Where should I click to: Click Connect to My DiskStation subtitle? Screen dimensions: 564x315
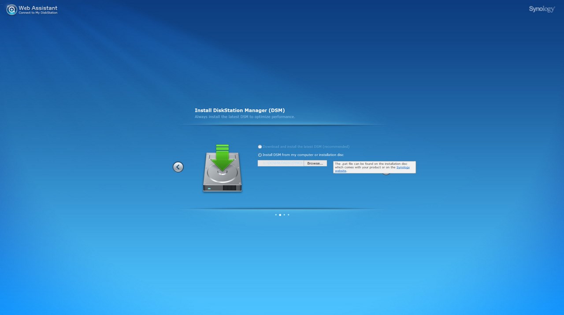coord(38,13)
